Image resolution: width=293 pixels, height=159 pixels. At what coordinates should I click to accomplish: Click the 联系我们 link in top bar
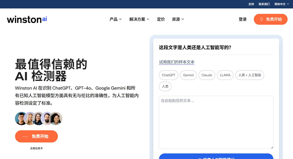click(x=264, y=4)
